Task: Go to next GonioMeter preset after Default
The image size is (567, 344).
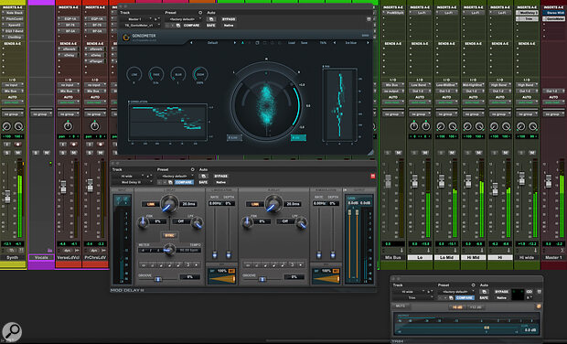Action: click(x=235, y=43)
